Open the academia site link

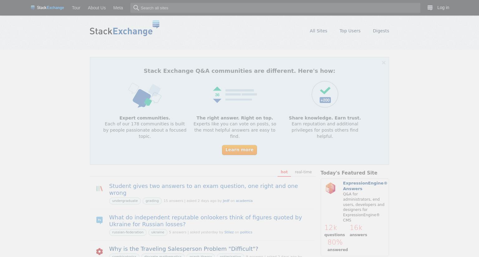(x=244, y=201)
